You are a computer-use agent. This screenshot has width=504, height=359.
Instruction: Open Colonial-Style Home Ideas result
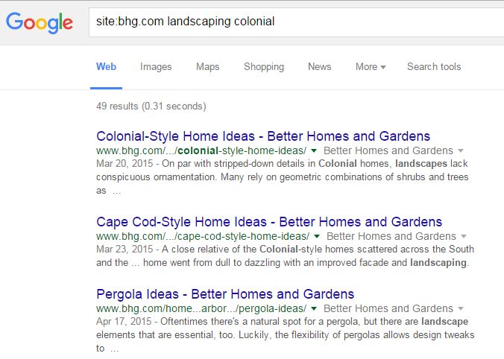(x=263, y=136)
